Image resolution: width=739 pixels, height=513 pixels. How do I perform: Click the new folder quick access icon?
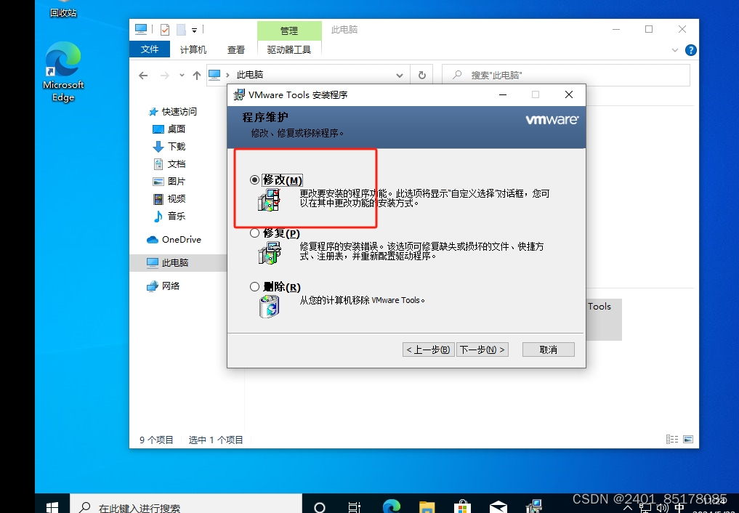(x=180, y=30)
